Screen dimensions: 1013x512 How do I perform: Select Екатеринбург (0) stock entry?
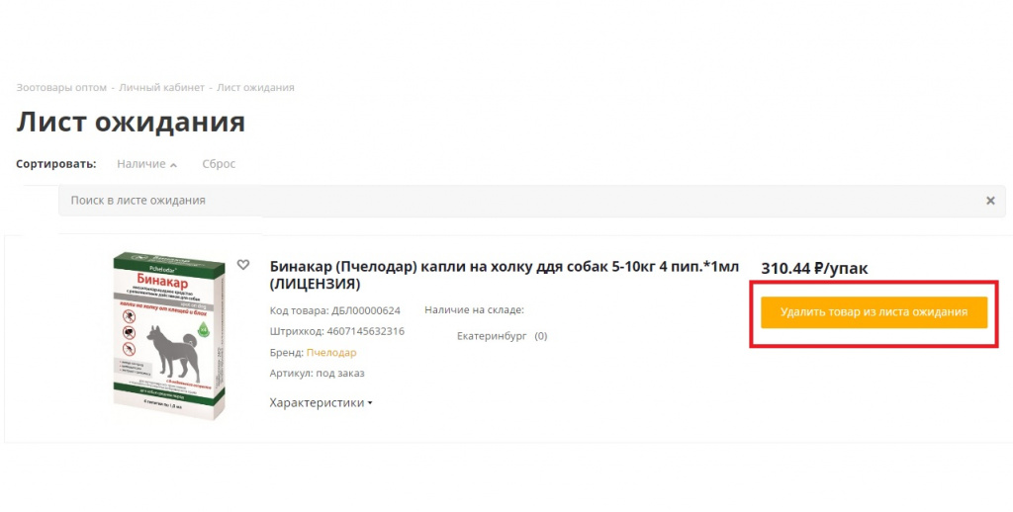(502, 336)
